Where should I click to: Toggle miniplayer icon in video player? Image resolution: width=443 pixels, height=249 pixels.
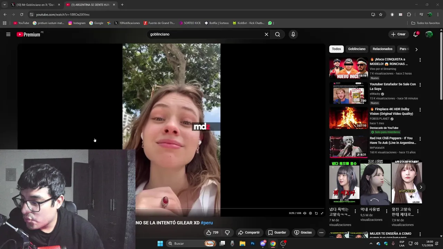(x=316, y=213)
